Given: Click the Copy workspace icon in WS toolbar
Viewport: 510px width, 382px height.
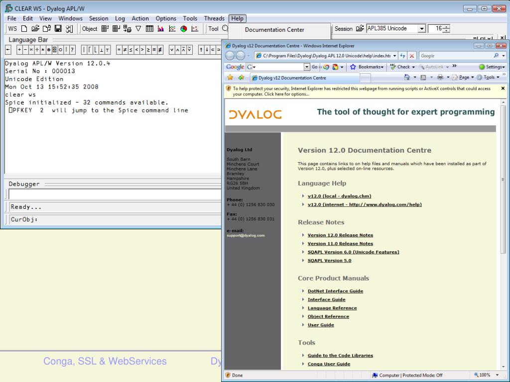Looking at the screenshot, I should [x=46, y=28].
